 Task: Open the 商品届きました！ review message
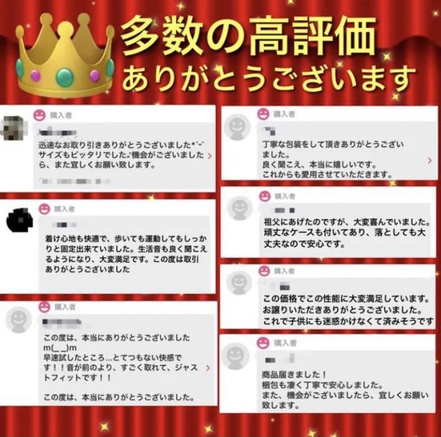click(345, 390)
